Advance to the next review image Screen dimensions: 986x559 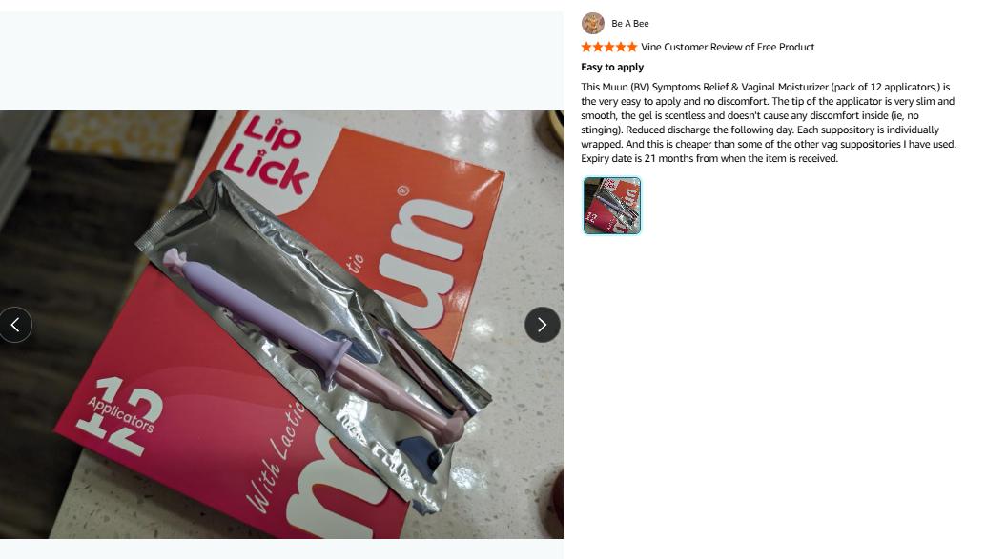click(542, 325)
